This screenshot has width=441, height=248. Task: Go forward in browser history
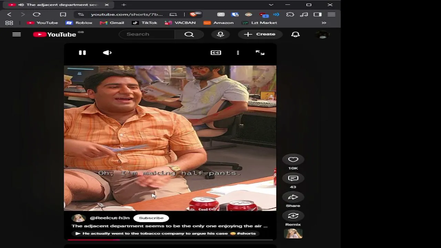(x=23, y=14)
